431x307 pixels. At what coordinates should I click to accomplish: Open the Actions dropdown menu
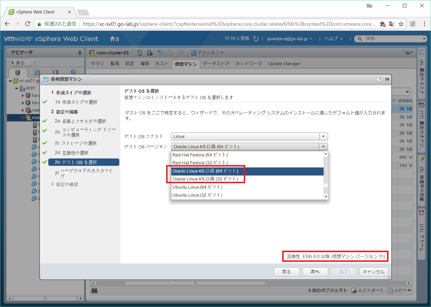[207, 53]
